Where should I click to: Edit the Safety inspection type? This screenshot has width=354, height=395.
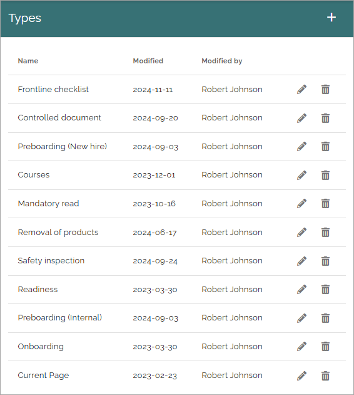click(x=301, y=261)
